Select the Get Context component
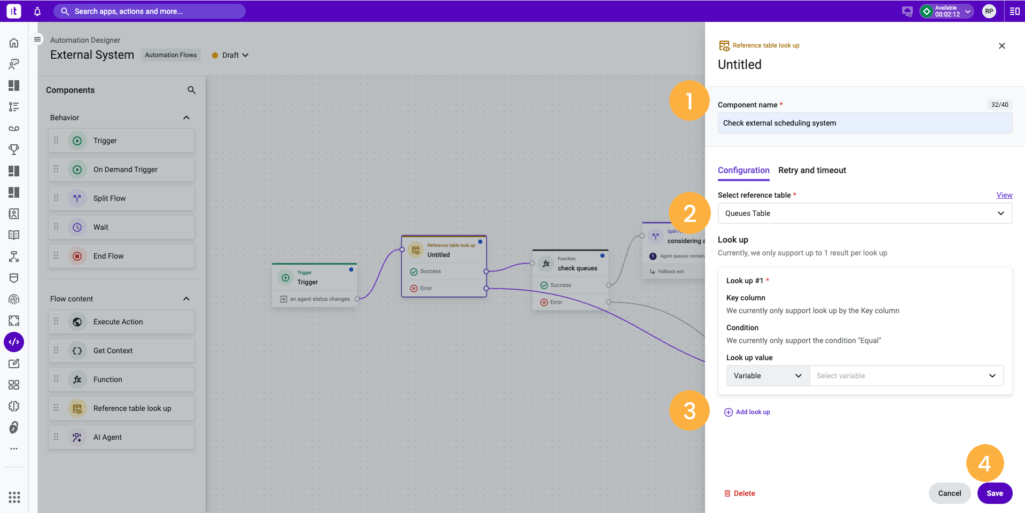Viewport: 1025px width, 513px height. pyautogui.click(x=121, y=351)
